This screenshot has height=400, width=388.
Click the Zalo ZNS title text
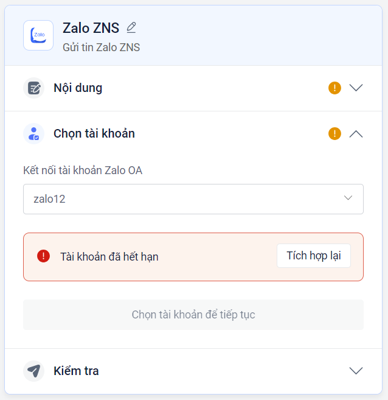[x=91, y=28]
